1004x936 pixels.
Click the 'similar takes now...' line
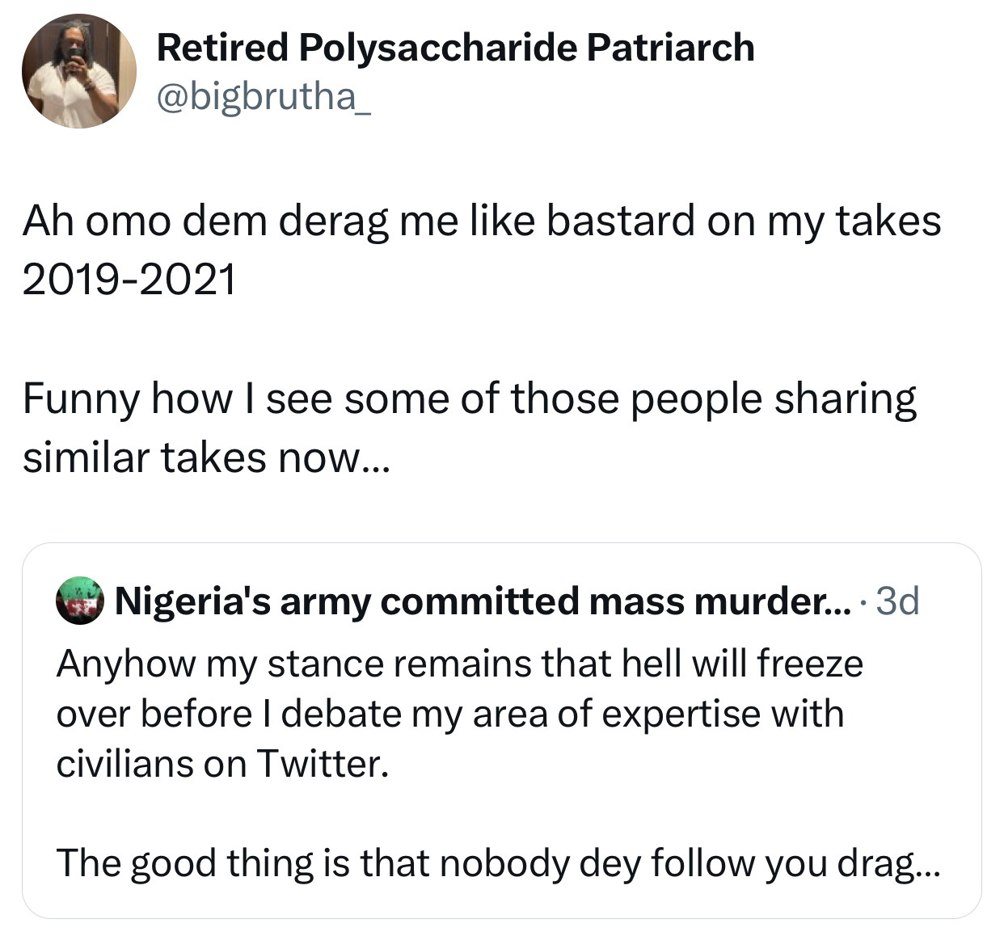206,458
